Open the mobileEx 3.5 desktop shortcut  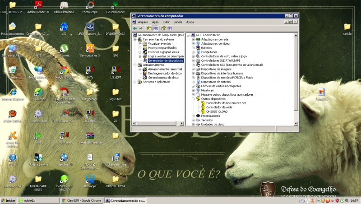pyautogui.click(x=64, y=183)
